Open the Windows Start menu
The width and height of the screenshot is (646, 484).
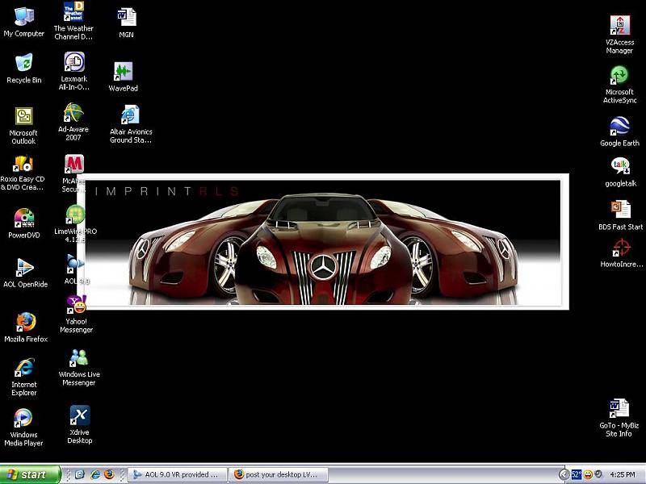tap(30, 474)
